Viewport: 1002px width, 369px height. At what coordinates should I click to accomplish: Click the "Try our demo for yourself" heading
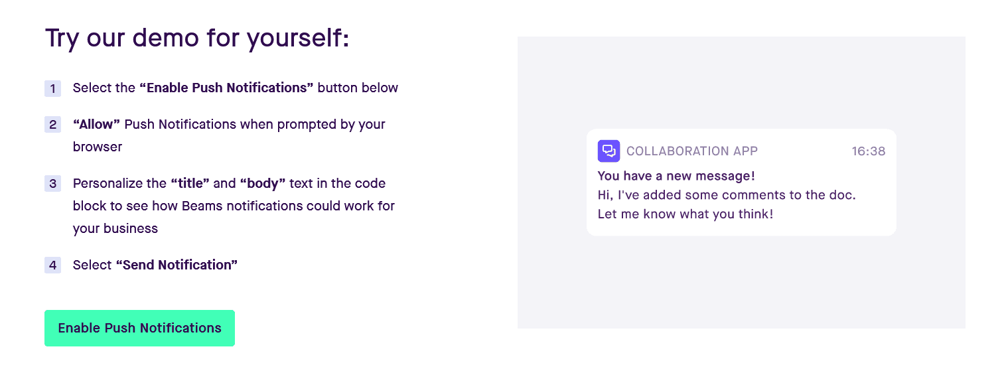(197, 38)
